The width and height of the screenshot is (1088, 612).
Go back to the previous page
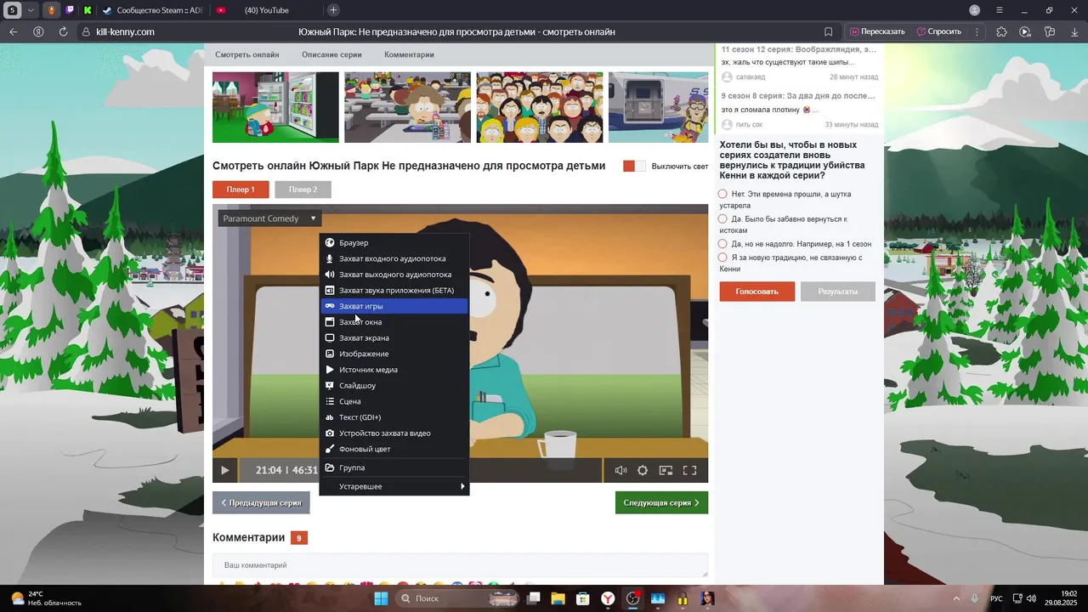point(14,31)
